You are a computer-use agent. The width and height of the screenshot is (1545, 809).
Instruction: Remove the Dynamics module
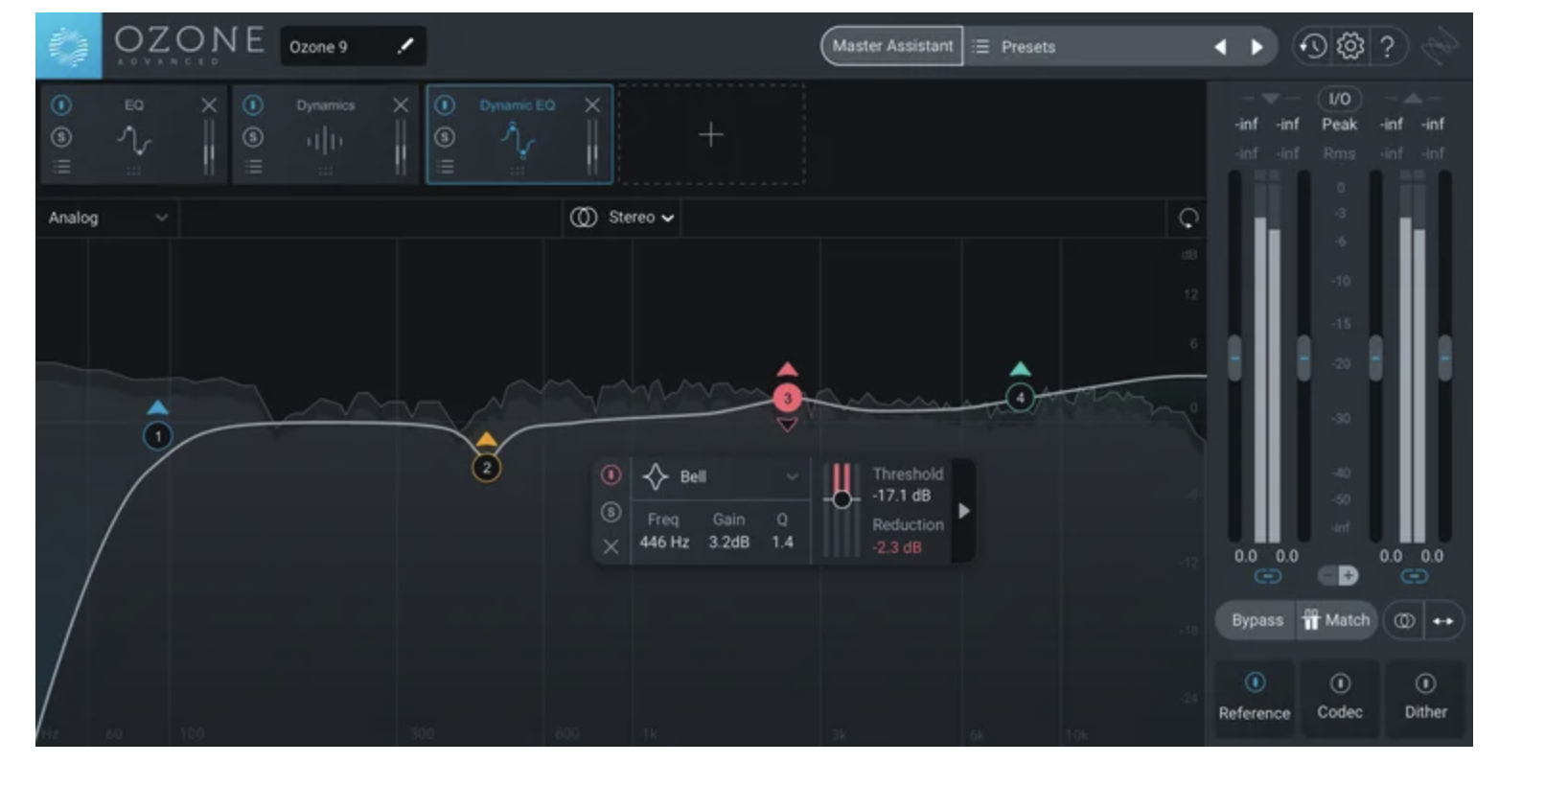[x=401, y=105]
